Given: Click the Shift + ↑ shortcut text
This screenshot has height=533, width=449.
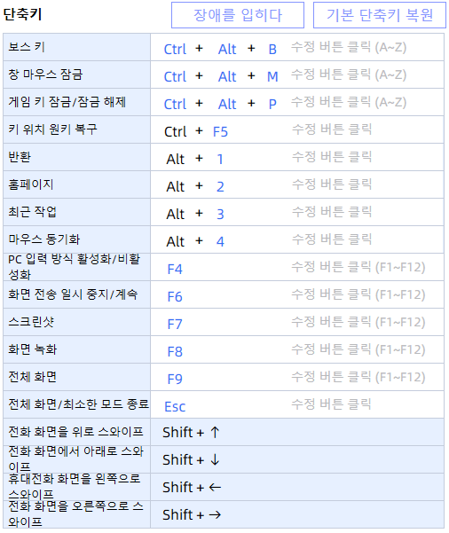Looking at the screenshot, I should (x=191, y=433).
